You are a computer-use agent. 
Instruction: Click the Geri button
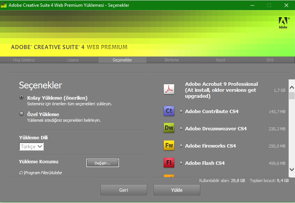pos(124,190)
